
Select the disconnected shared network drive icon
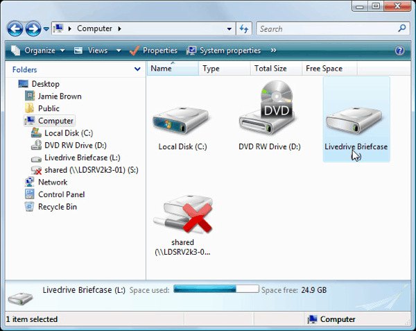(x=182, y=214)
